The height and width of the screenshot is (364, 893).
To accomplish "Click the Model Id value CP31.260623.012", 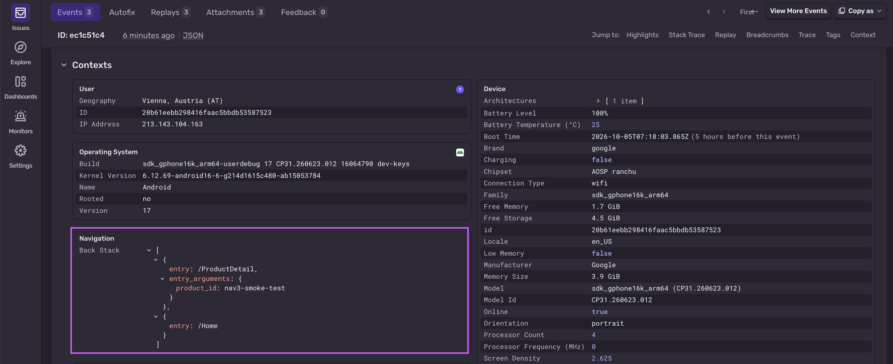I will click(x=622, y=300).
